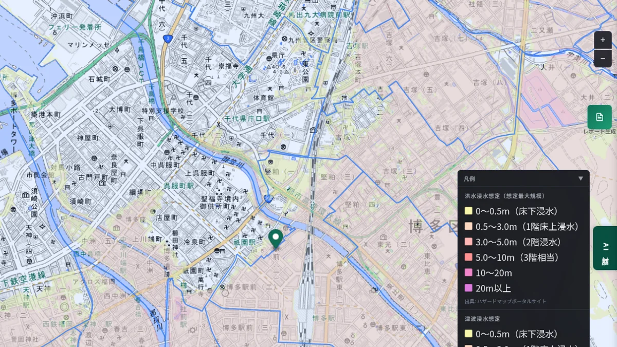Click the 呉服町駅 station label
Screen dimensions: 617x347
(179, 186)
